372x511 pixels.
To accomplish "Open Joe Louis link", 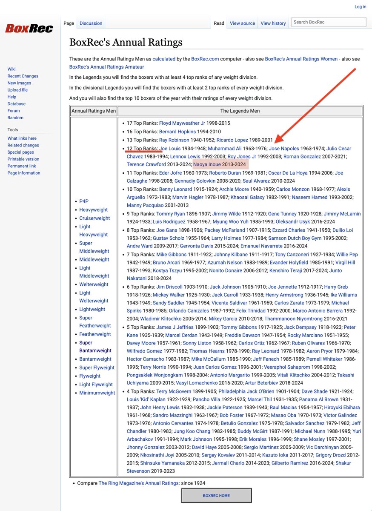I will [170, 149].
